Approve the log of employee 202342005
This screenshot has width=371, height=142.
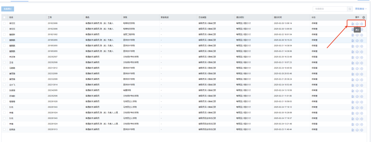tap(357, 90)
